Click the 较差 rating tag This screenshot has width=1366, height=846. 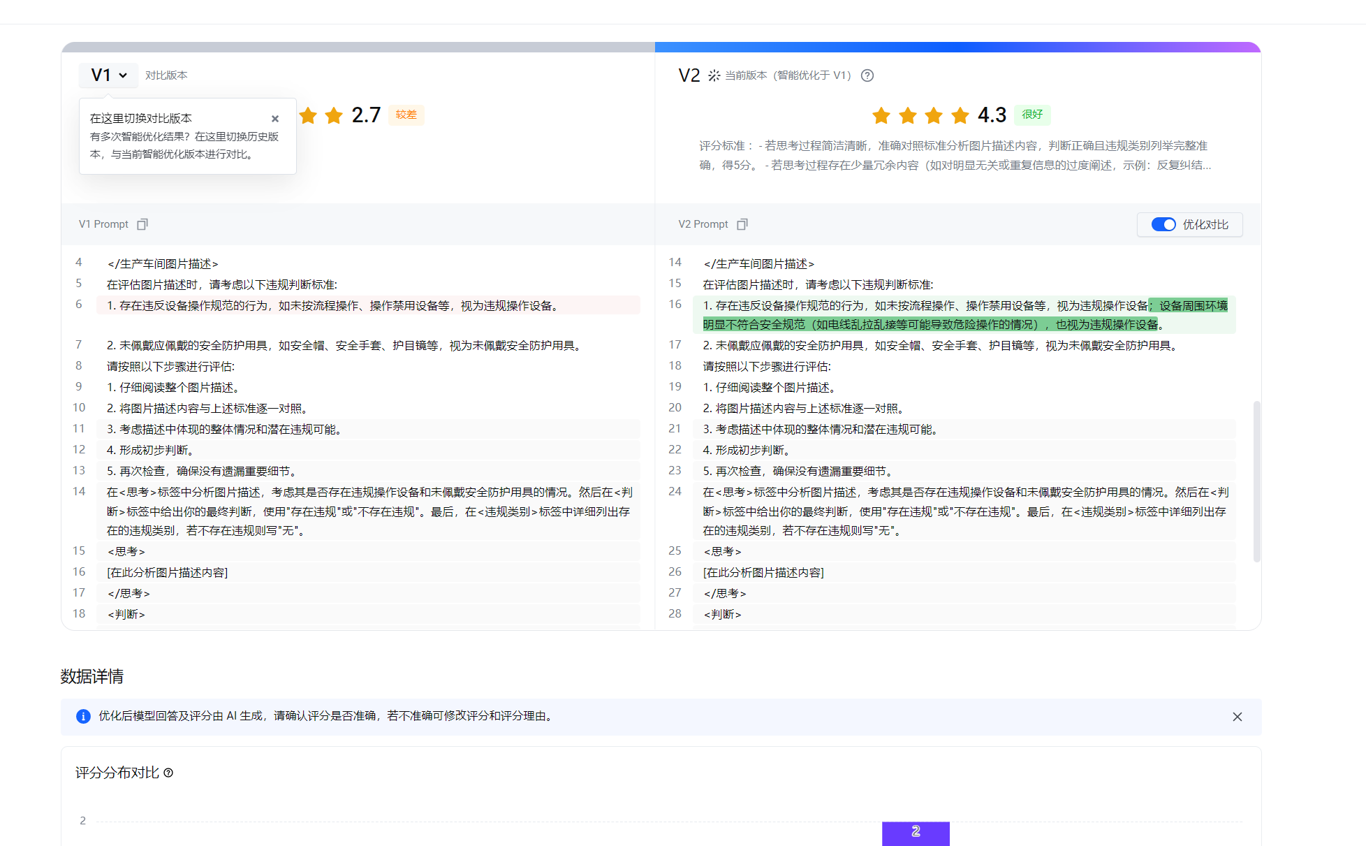pos(406,115)
